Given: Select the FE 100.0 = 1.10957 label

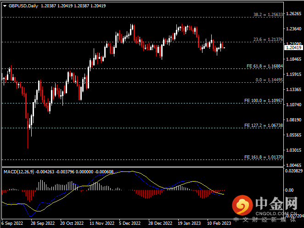Looking at the screenshot, I should point(264,100).
